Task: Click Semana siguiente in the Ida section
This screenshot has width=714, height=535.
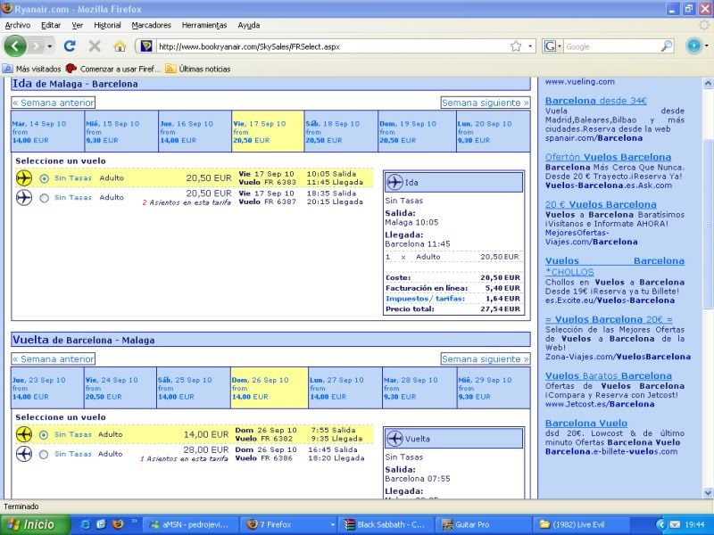Action: coord(486,103)
